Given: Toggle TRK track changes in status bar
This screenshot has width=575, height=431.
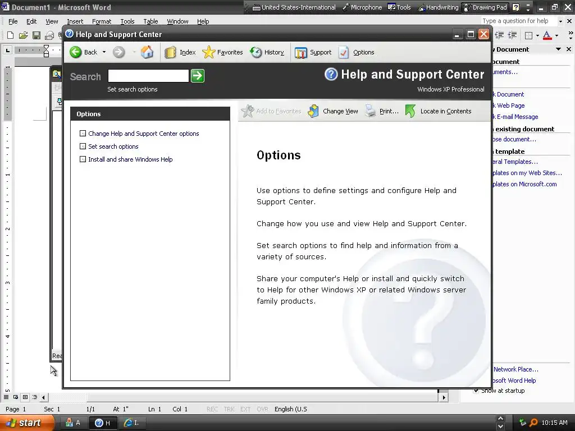Looking at the screenshot, I should click(x=229, y=409).
